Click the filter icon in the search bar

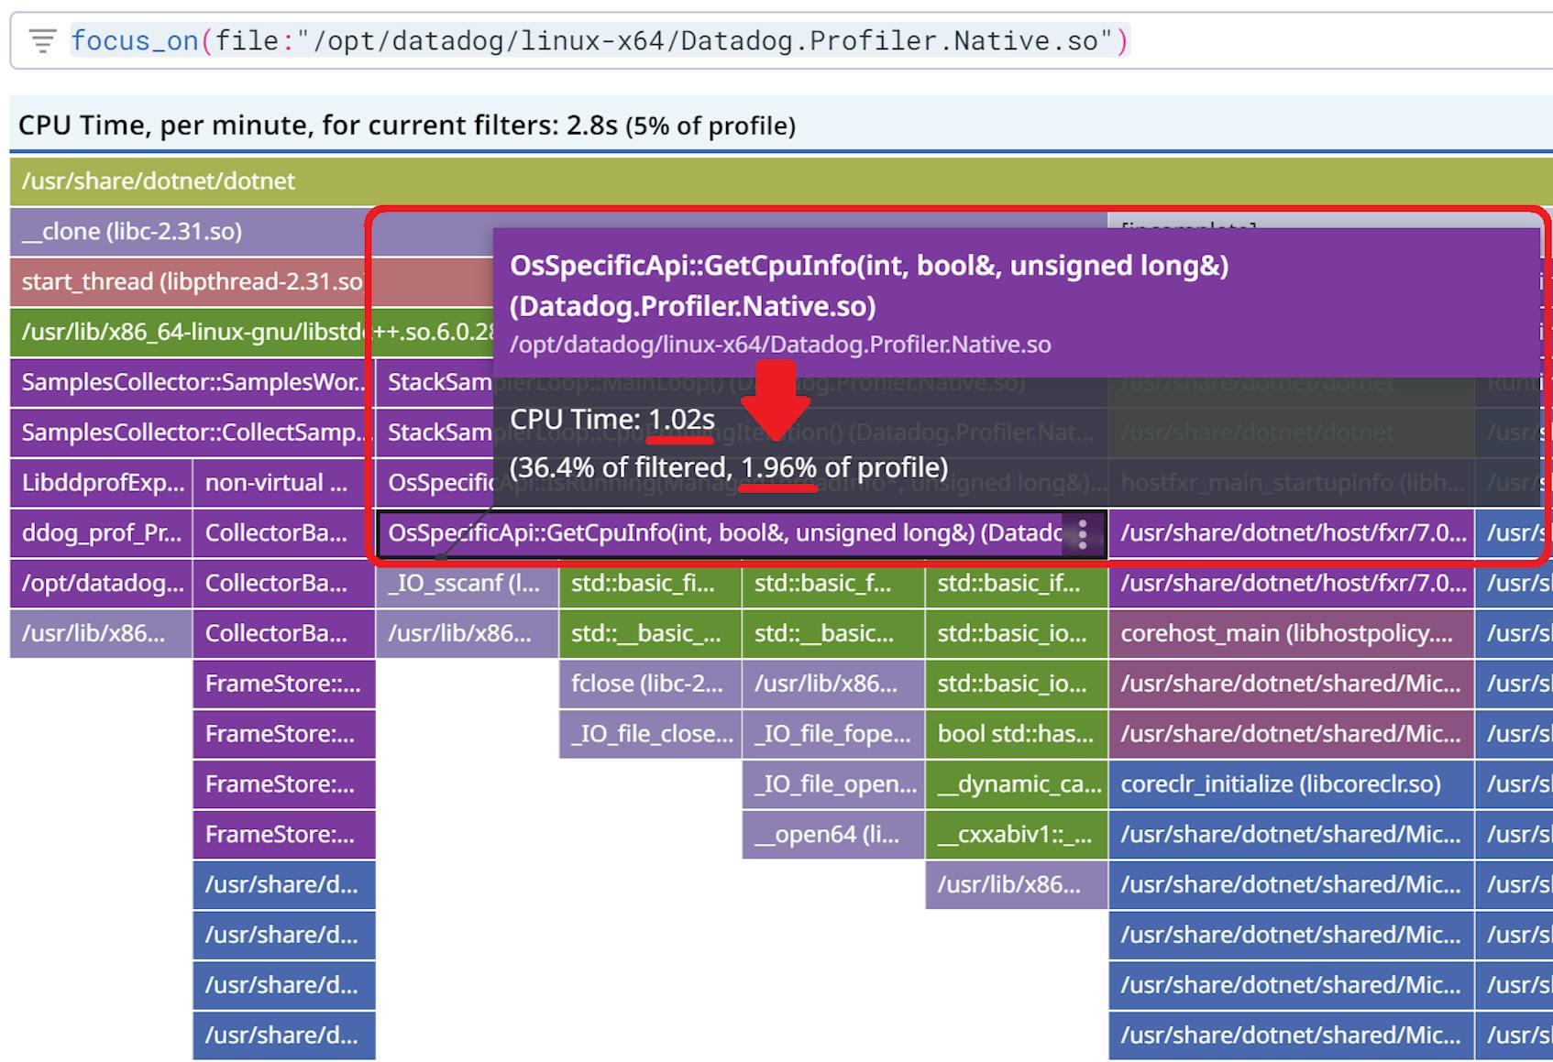(41, 39)
